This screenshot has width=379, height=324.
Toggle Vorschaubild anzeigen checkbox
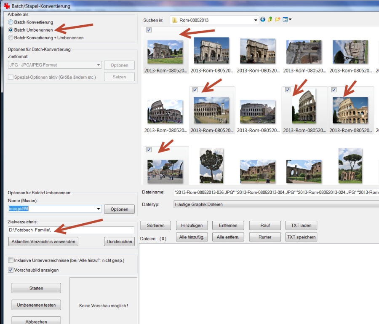click(x=11, y=270)
